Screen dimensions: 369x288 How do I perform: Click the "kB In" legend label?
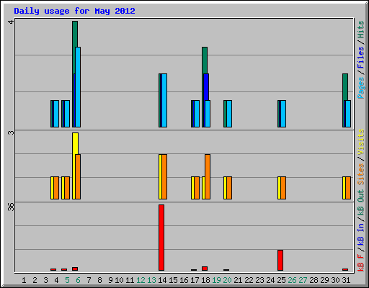pyautogui.click(x=361, y=234)
